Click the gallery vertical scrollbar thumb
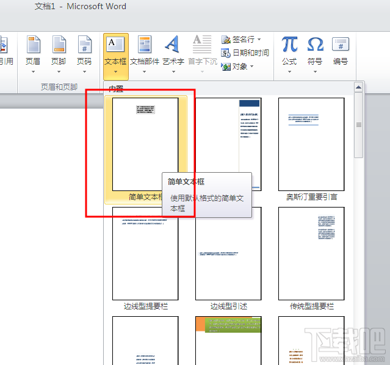The image size is (390, 365). tap(358, 125)
